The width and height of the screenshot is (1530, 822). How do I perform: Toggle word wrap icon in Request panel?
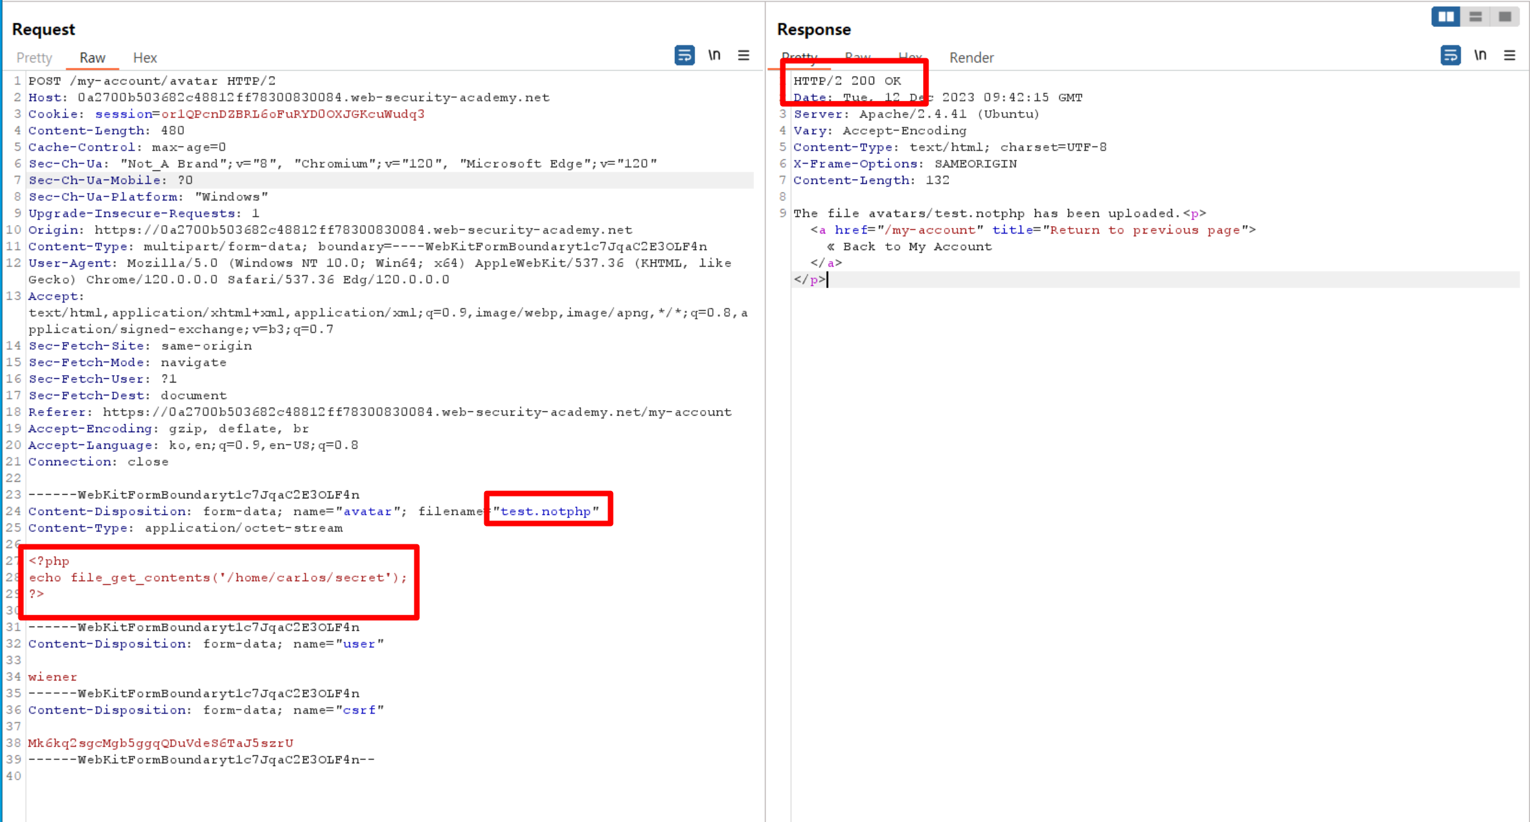coord(684,56)
